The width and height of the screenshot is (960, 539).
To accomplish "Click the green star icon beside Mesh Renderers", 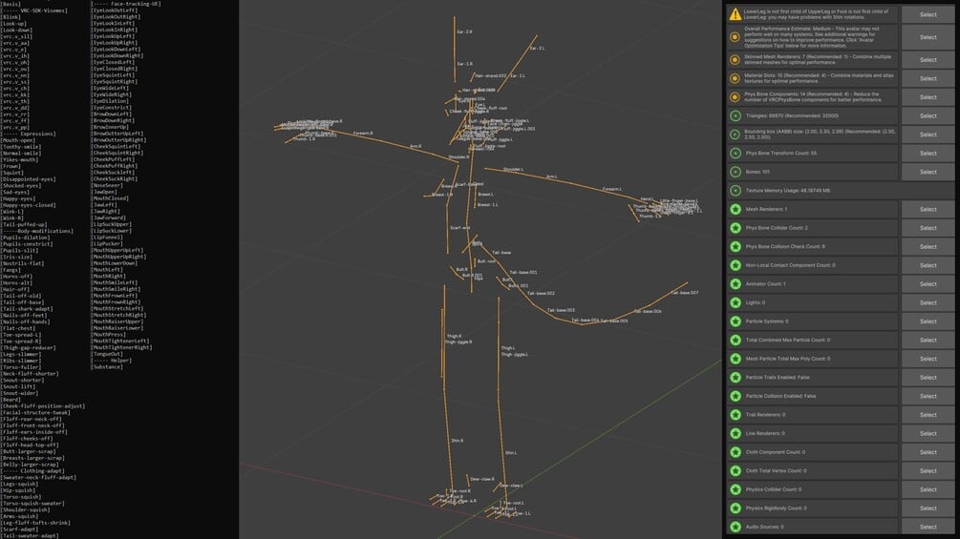I will click(x=736, y=209).
